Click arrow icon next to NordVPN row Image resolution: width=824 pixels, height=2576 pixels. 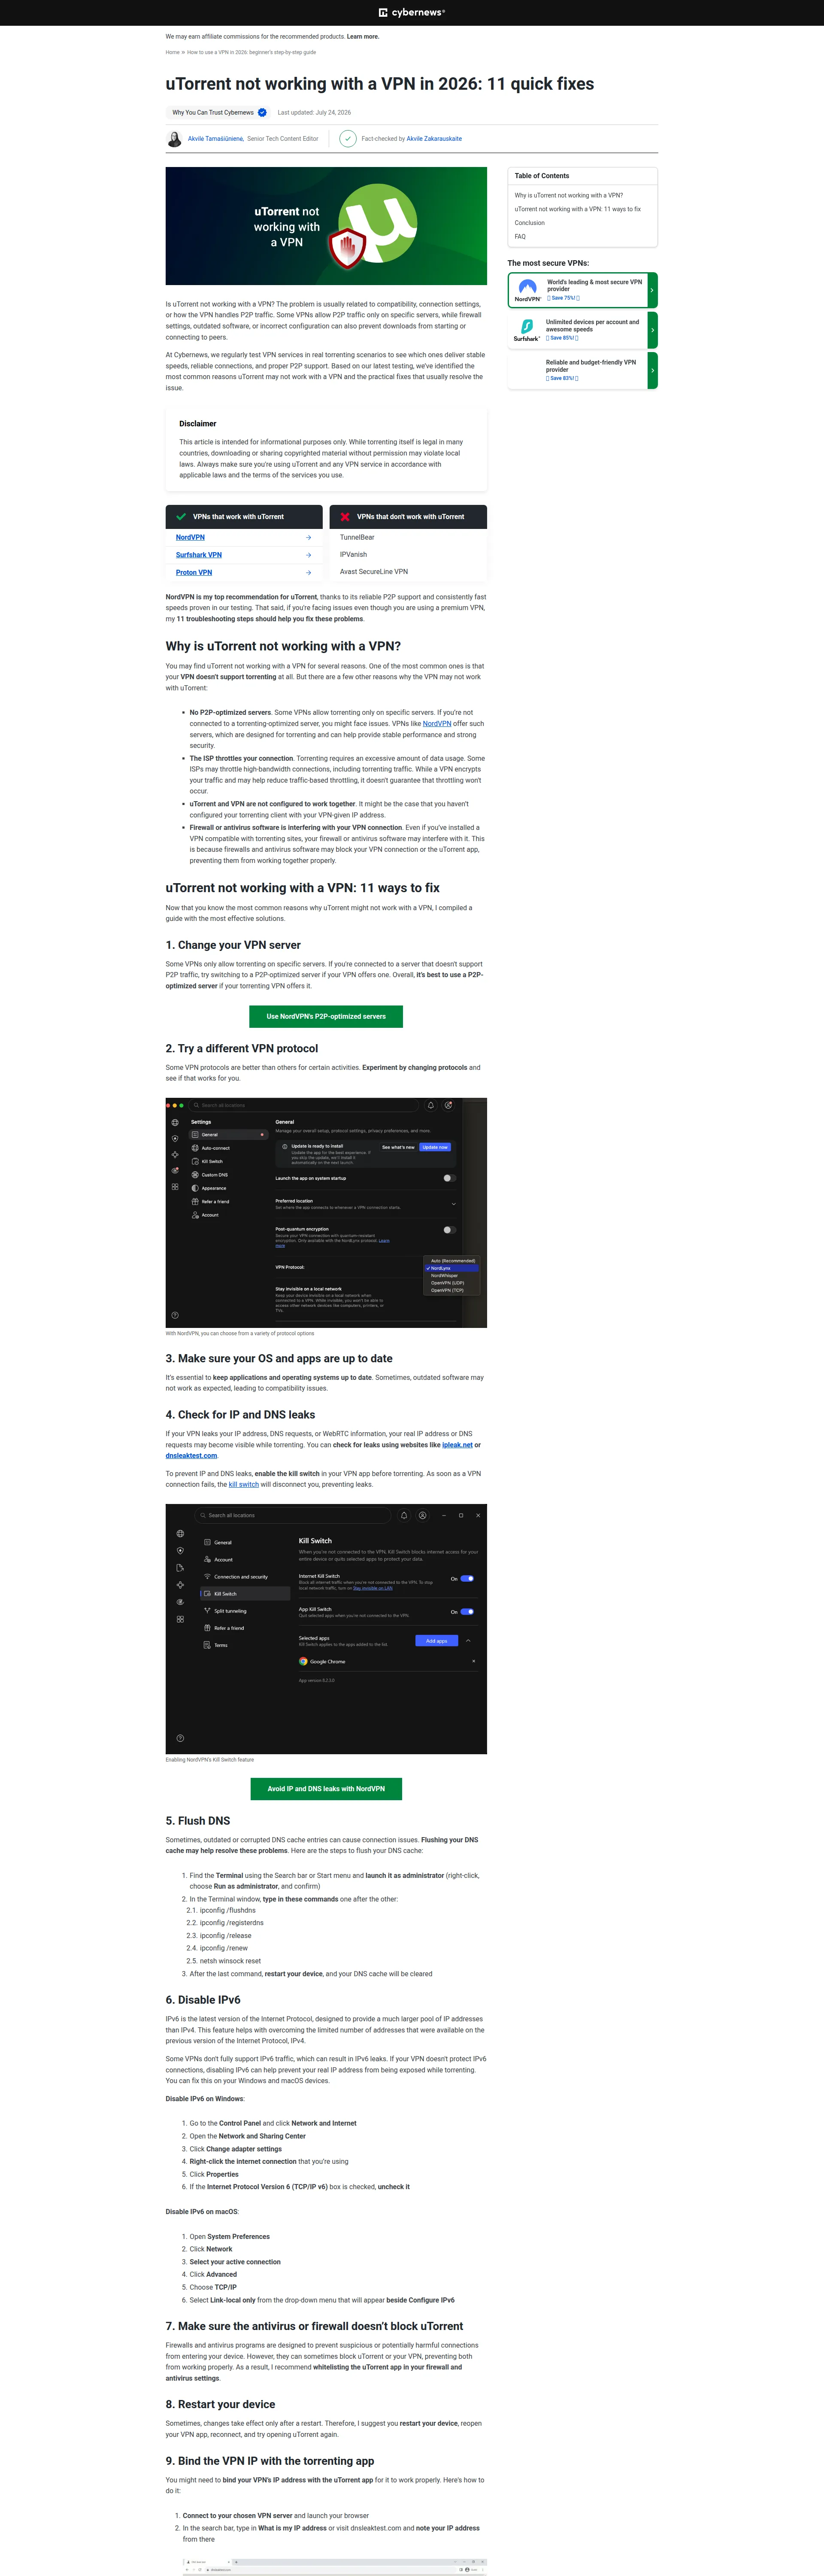308,538
